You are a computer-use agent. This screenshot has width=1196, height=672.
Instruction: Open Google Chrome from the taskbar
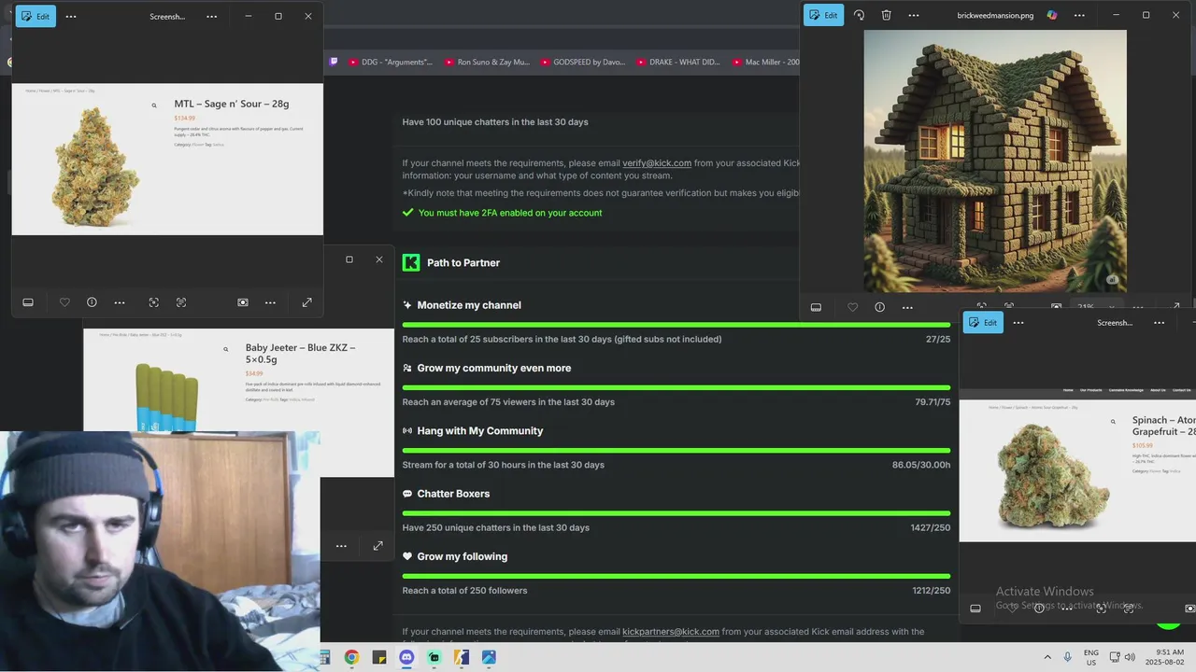(351, 657)
